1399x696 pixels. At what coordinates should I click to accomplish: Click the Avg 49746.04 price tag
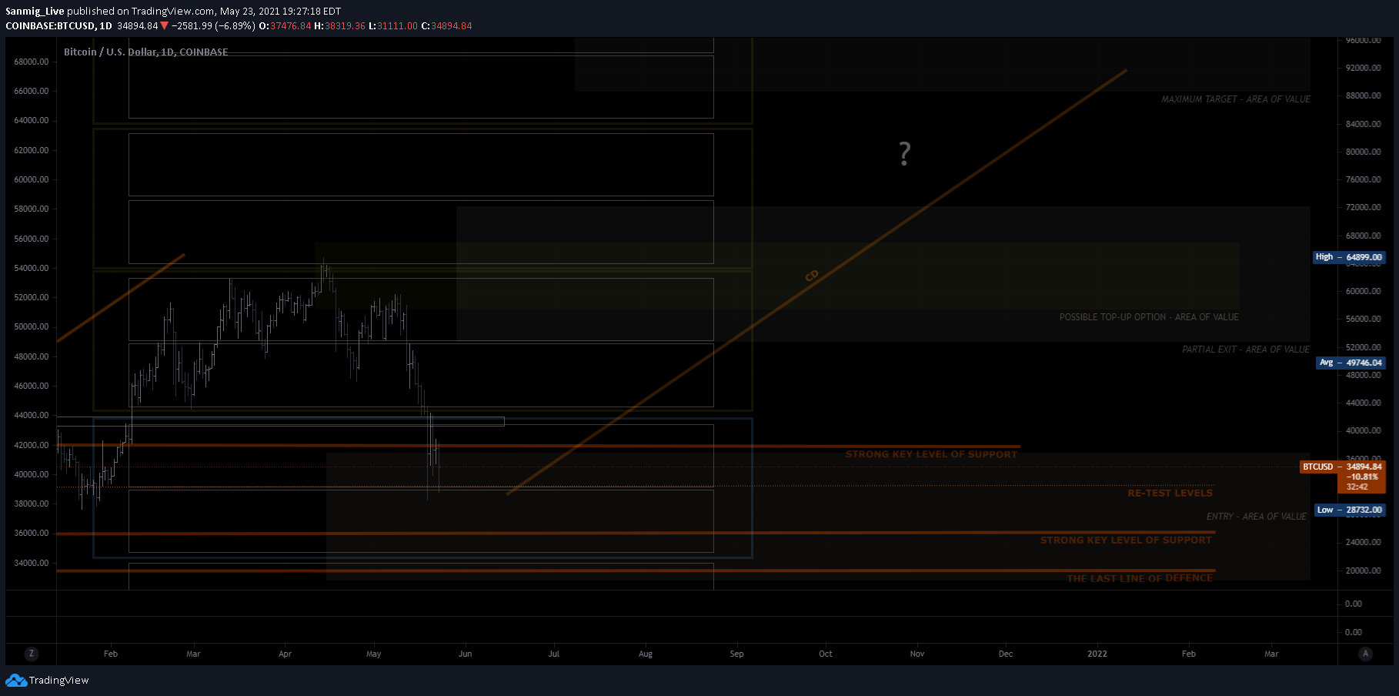pos(1351,363)
